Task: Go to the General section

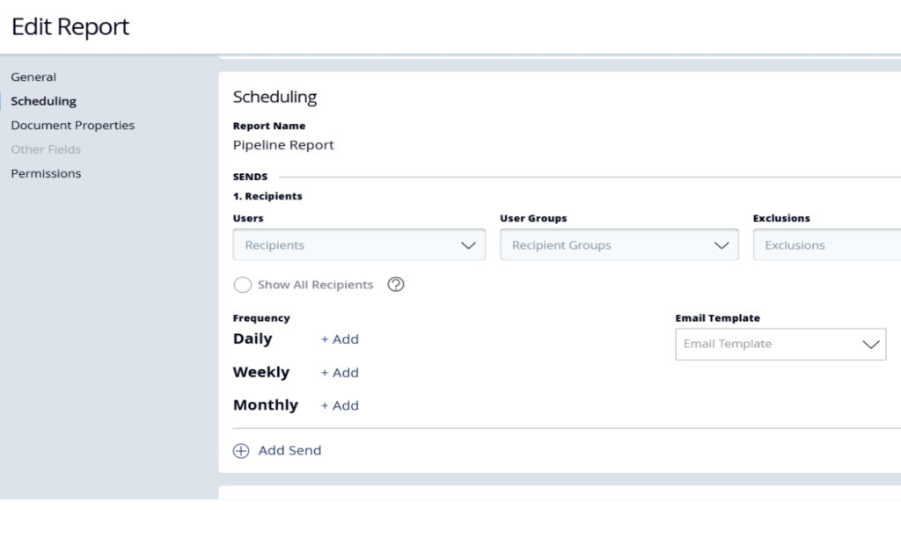Action: click(x=33, y=77)
